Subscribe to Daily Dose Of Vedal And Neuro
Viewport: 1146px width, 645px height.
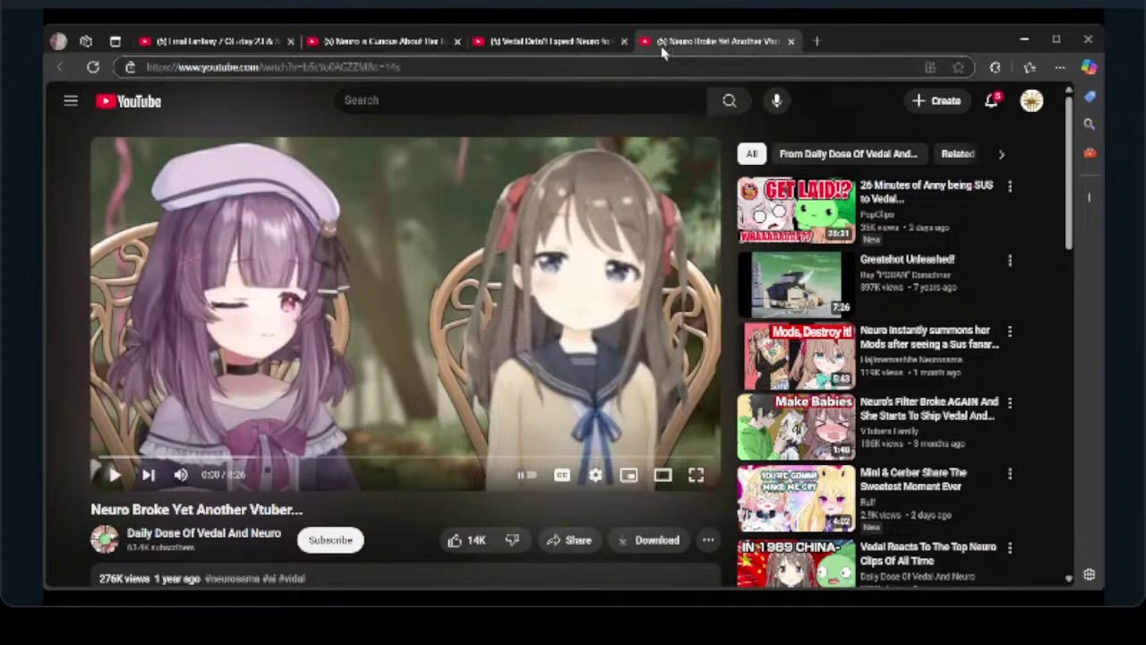330,540
